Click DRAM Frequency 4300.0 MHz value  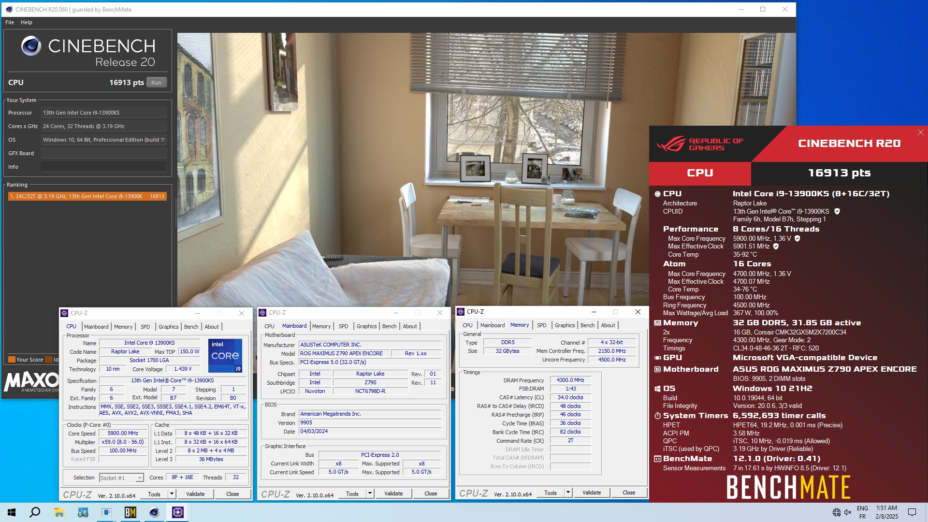pyautogui.click(x=570, y=380)
